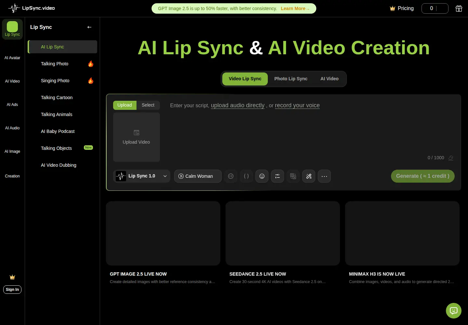Select Talking Photo menu item
The height and width of the screenshot is (325, 468).
point(62,64)
